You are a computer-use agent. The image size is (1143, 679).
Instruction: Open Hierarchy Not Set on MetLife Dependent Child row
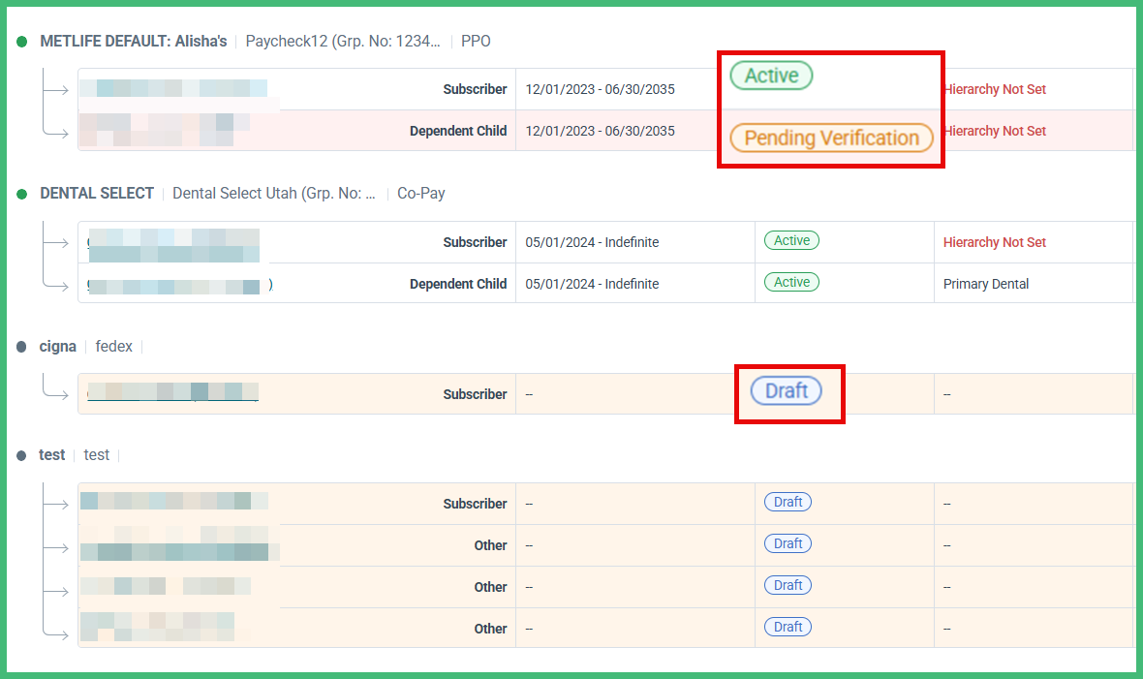[x=995, y=131]
